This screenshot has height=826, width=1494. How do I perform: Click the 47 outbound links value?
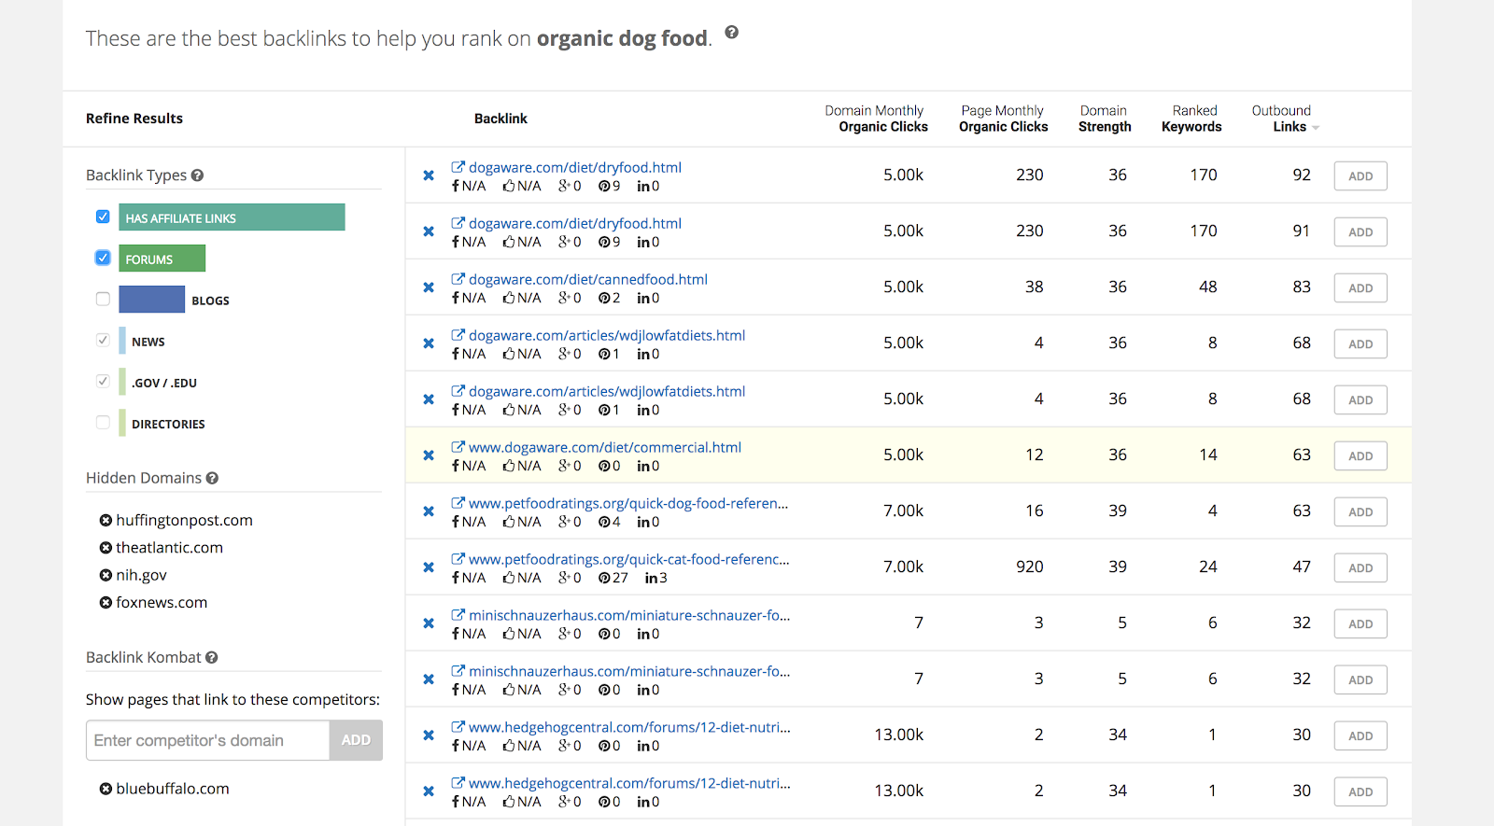(x=1302, y=567)
